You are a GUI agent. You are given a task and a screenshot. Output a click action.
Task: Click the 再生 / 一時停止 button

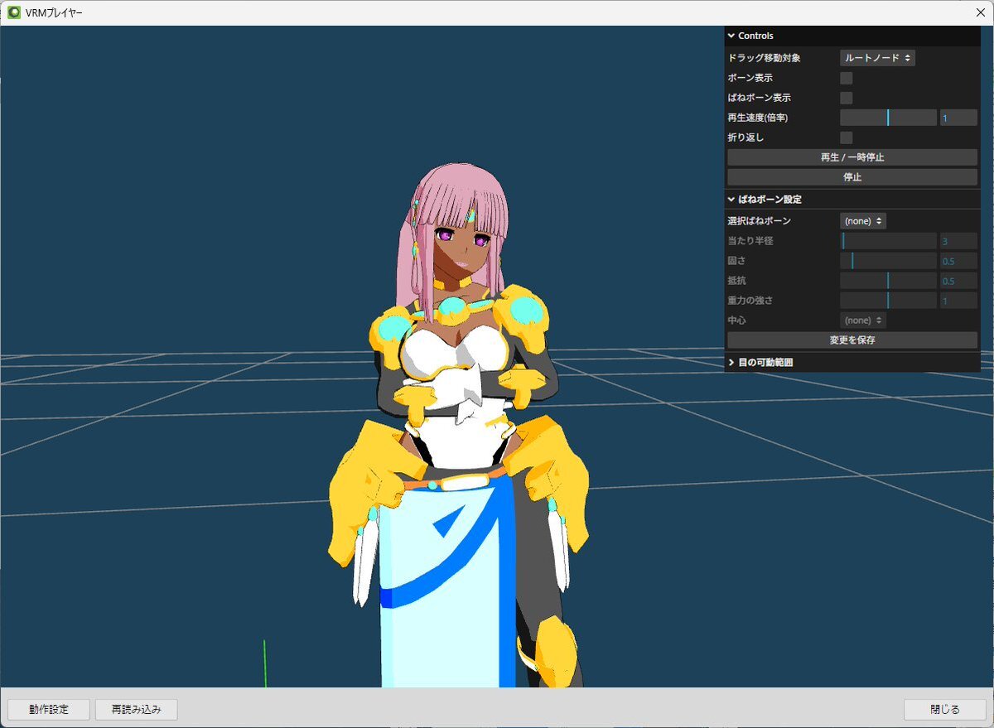point(852,157)
